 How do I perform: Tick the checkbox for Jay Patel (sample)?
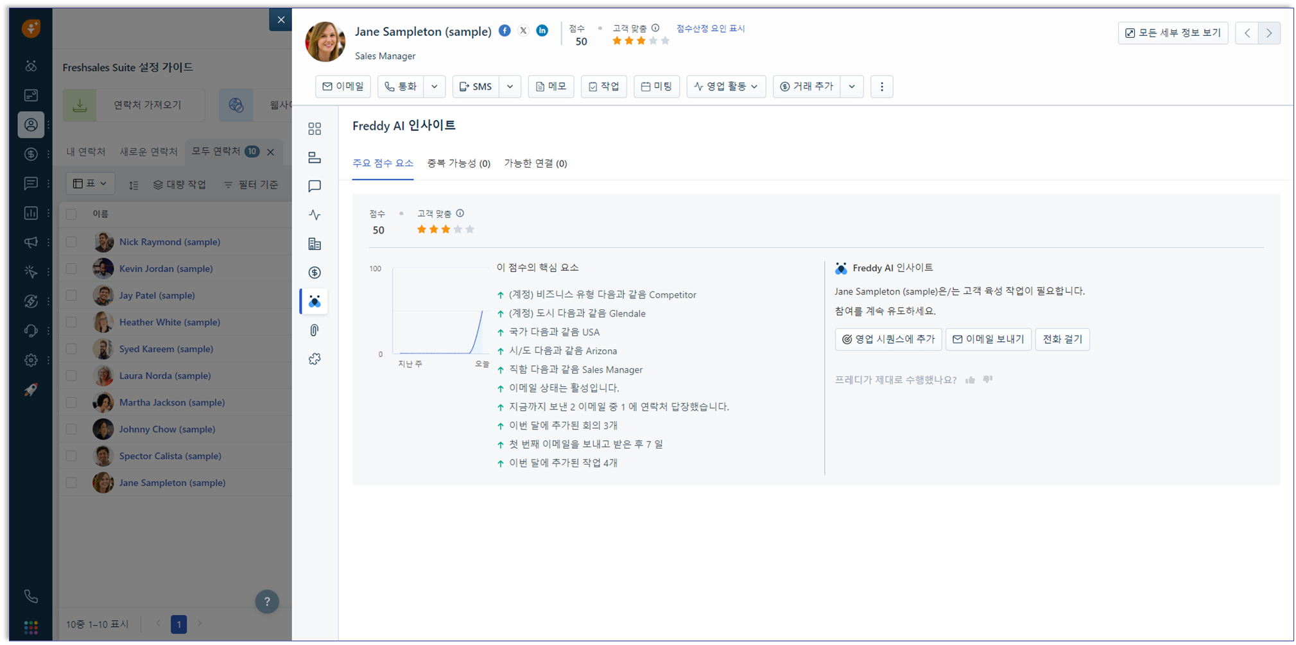pyautogui.click(x=71, y=295)
